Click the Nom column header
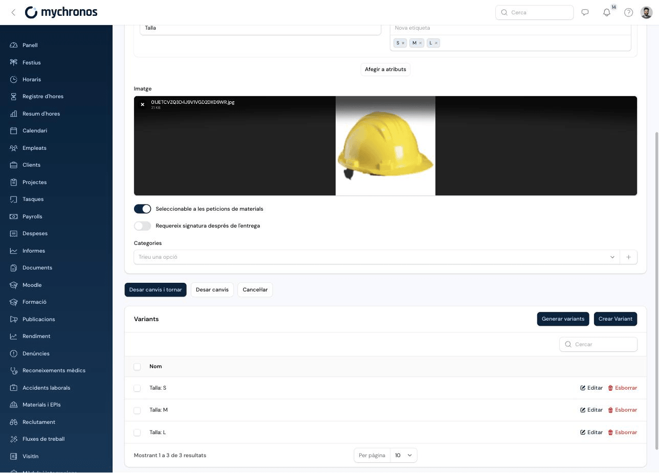Screen dimensions: 659x473 tap(156, 367)
